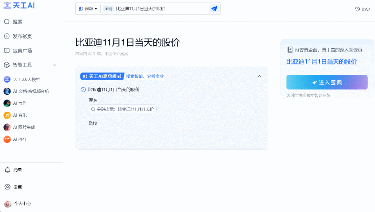The height and width of the screenshot is (212, 375).
Task: Click the 智能工具 cube icon
Action: (7, 65)
